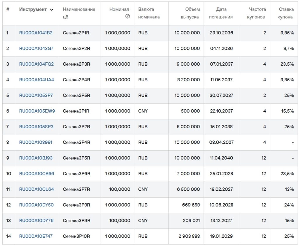The width and height of the screenshot is (299, 246).
Task: Click the Номинал column header label
Action: (x=119, y=9)
